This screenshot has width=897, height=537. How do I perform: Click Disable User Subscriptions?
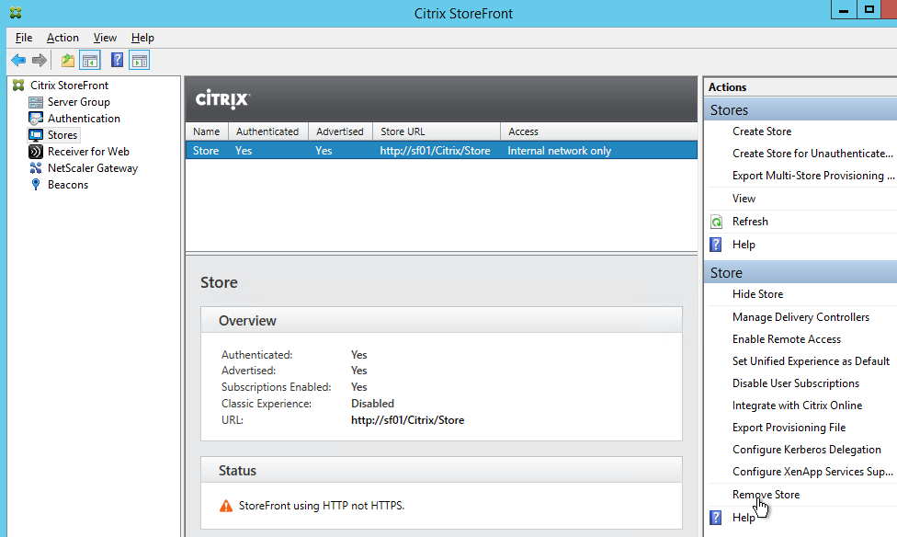tap(796, 383)
